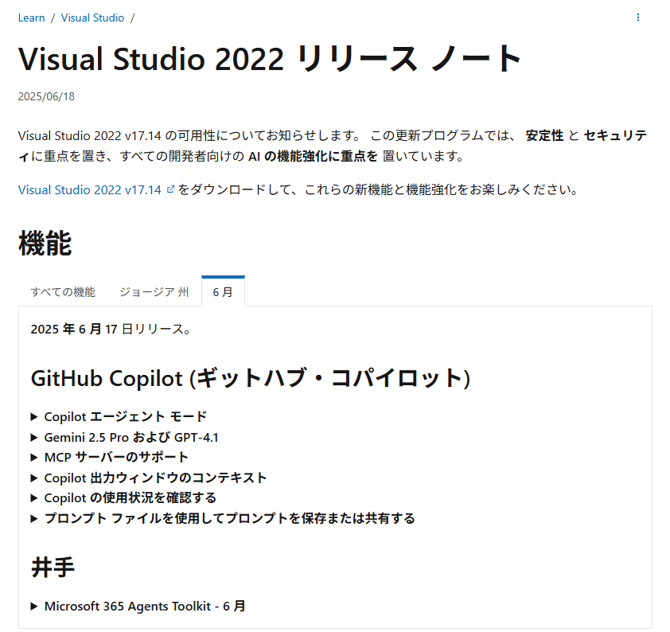Screen dimensions: 670x632
Task: Click the GitHub Copilot (ギットハブ・コパイロット) heading
Action: tap(251, 378)
